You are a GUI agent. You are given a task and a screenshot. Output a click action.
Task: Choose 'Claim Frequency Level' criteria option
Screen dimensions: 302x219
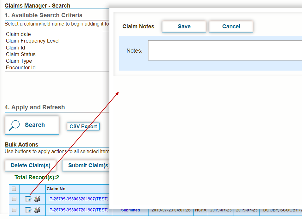(x=32, y=41)
